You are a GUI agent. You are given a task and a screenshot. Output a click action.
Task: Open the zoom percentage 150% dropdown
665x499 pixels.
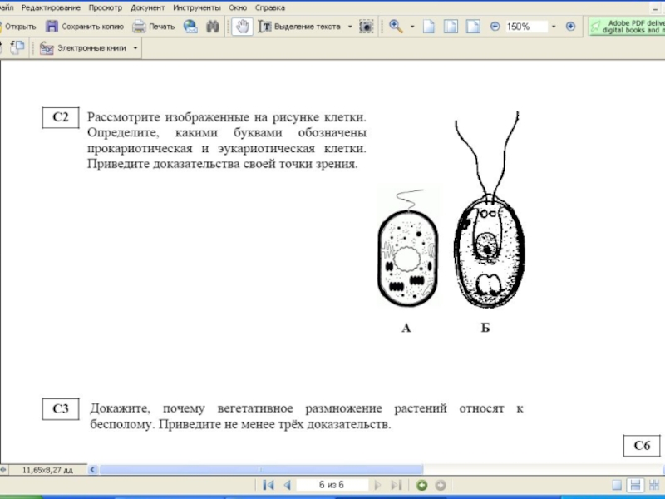pos(554,27)
